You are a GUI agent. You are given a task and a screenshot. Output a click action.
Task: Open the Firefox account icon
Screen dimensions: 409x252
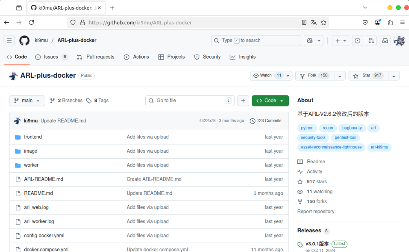pos(378,22)
